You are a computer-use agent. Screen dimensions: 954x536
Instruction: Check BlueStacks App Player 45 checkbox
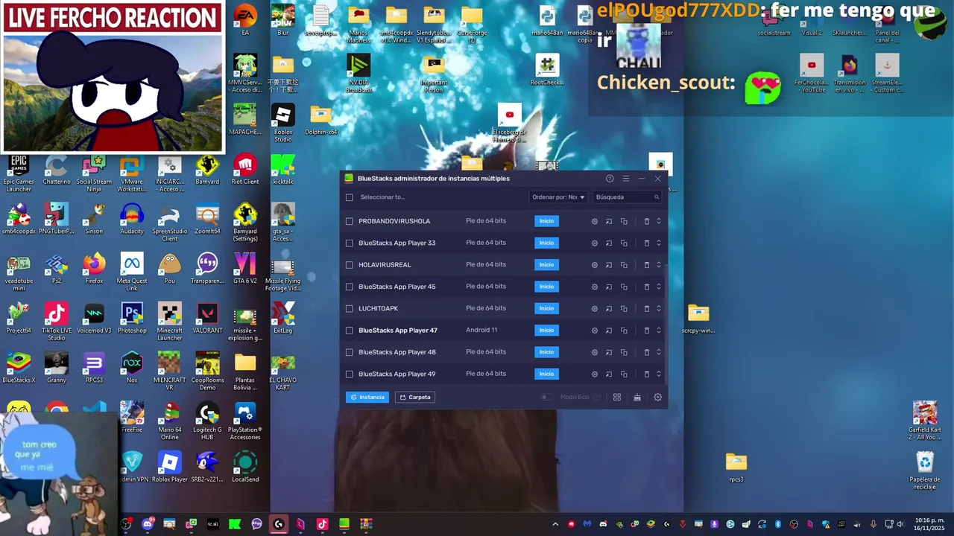350,287
